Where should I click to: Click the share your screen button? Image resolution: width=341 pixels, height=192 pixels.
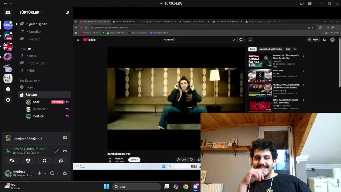[28, 161]
